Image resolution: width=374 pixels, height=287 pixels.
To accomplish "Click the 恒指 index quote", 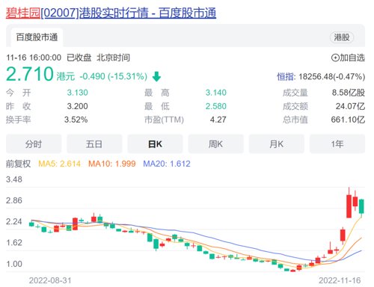I will point(321,76).
